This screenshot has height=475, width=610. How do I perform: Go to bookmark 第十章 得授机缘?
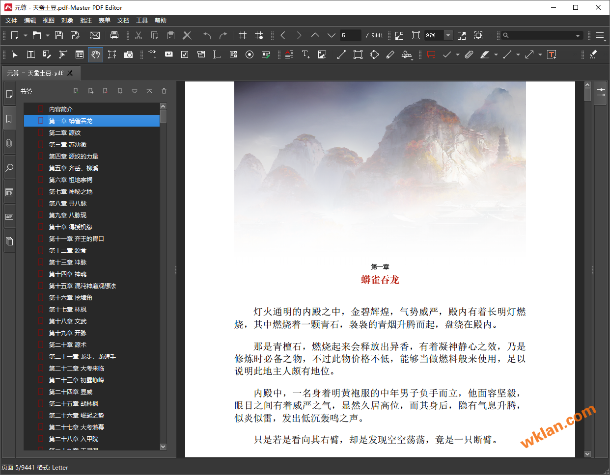pyautogui.click(x=70, y=227)
